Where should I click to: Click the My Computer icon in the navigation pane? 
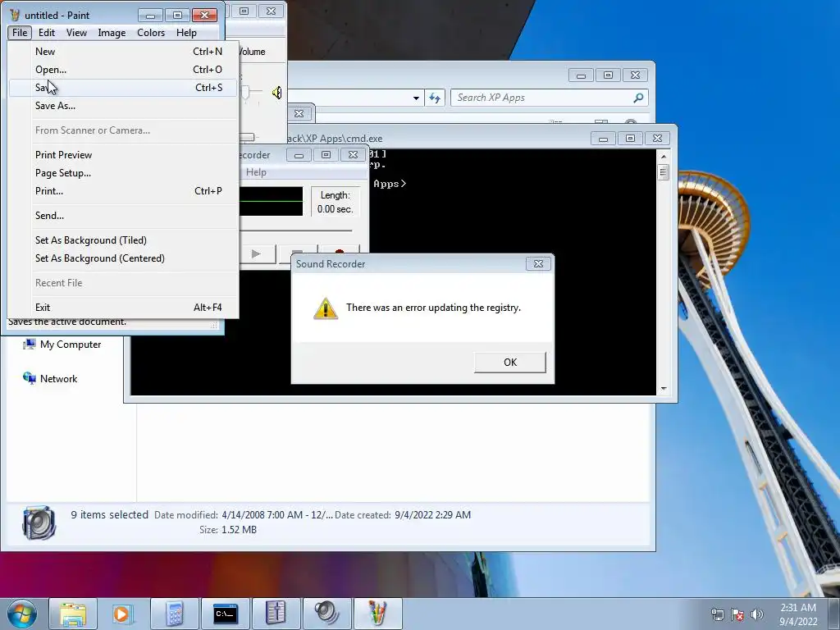29,344
